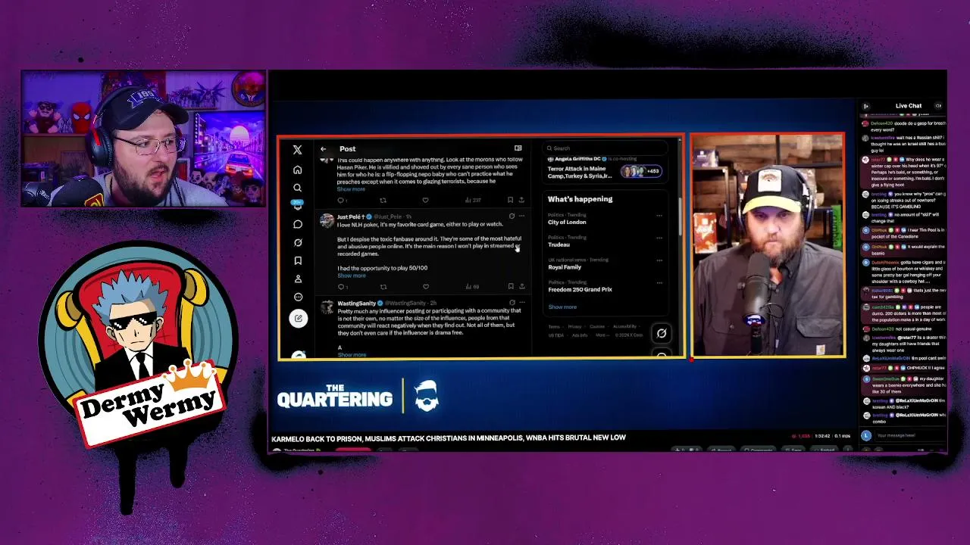Open Grok action on Just Pelé post
The image size is (970, 545).
[512, 216]
